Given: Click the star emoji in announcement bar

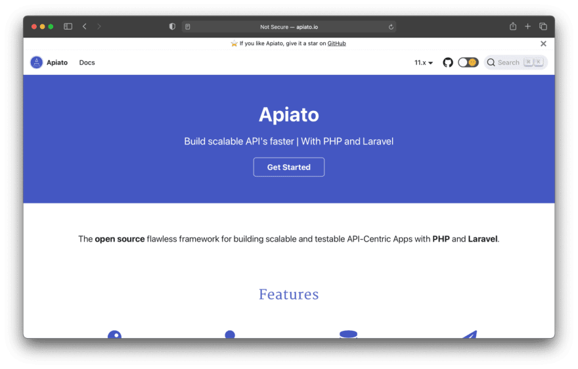Looking at the screenshot, I should click(x=234, y=43).
